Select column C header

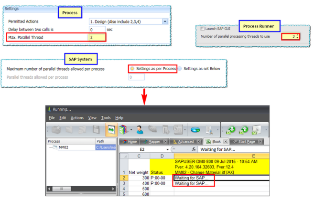point(139,156)
